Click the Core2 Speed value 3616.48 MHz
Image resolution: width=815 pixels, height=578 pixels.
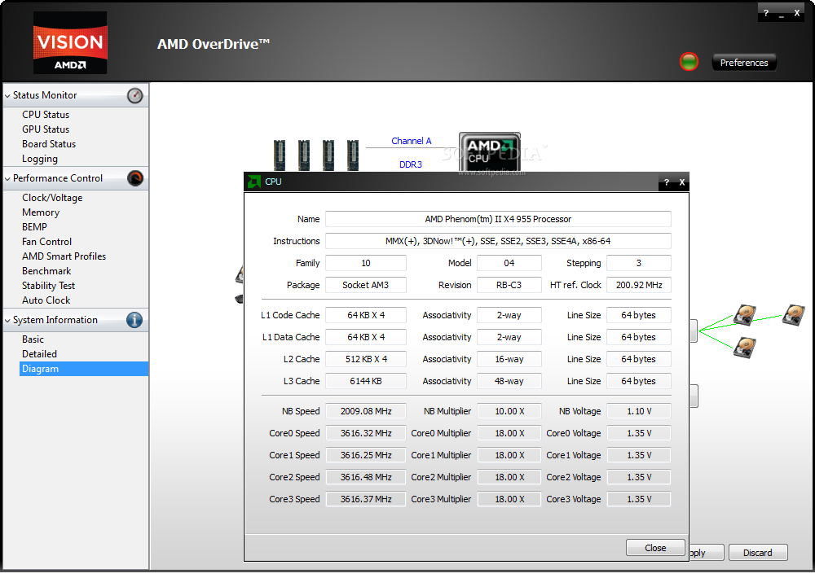click(365, 477)
